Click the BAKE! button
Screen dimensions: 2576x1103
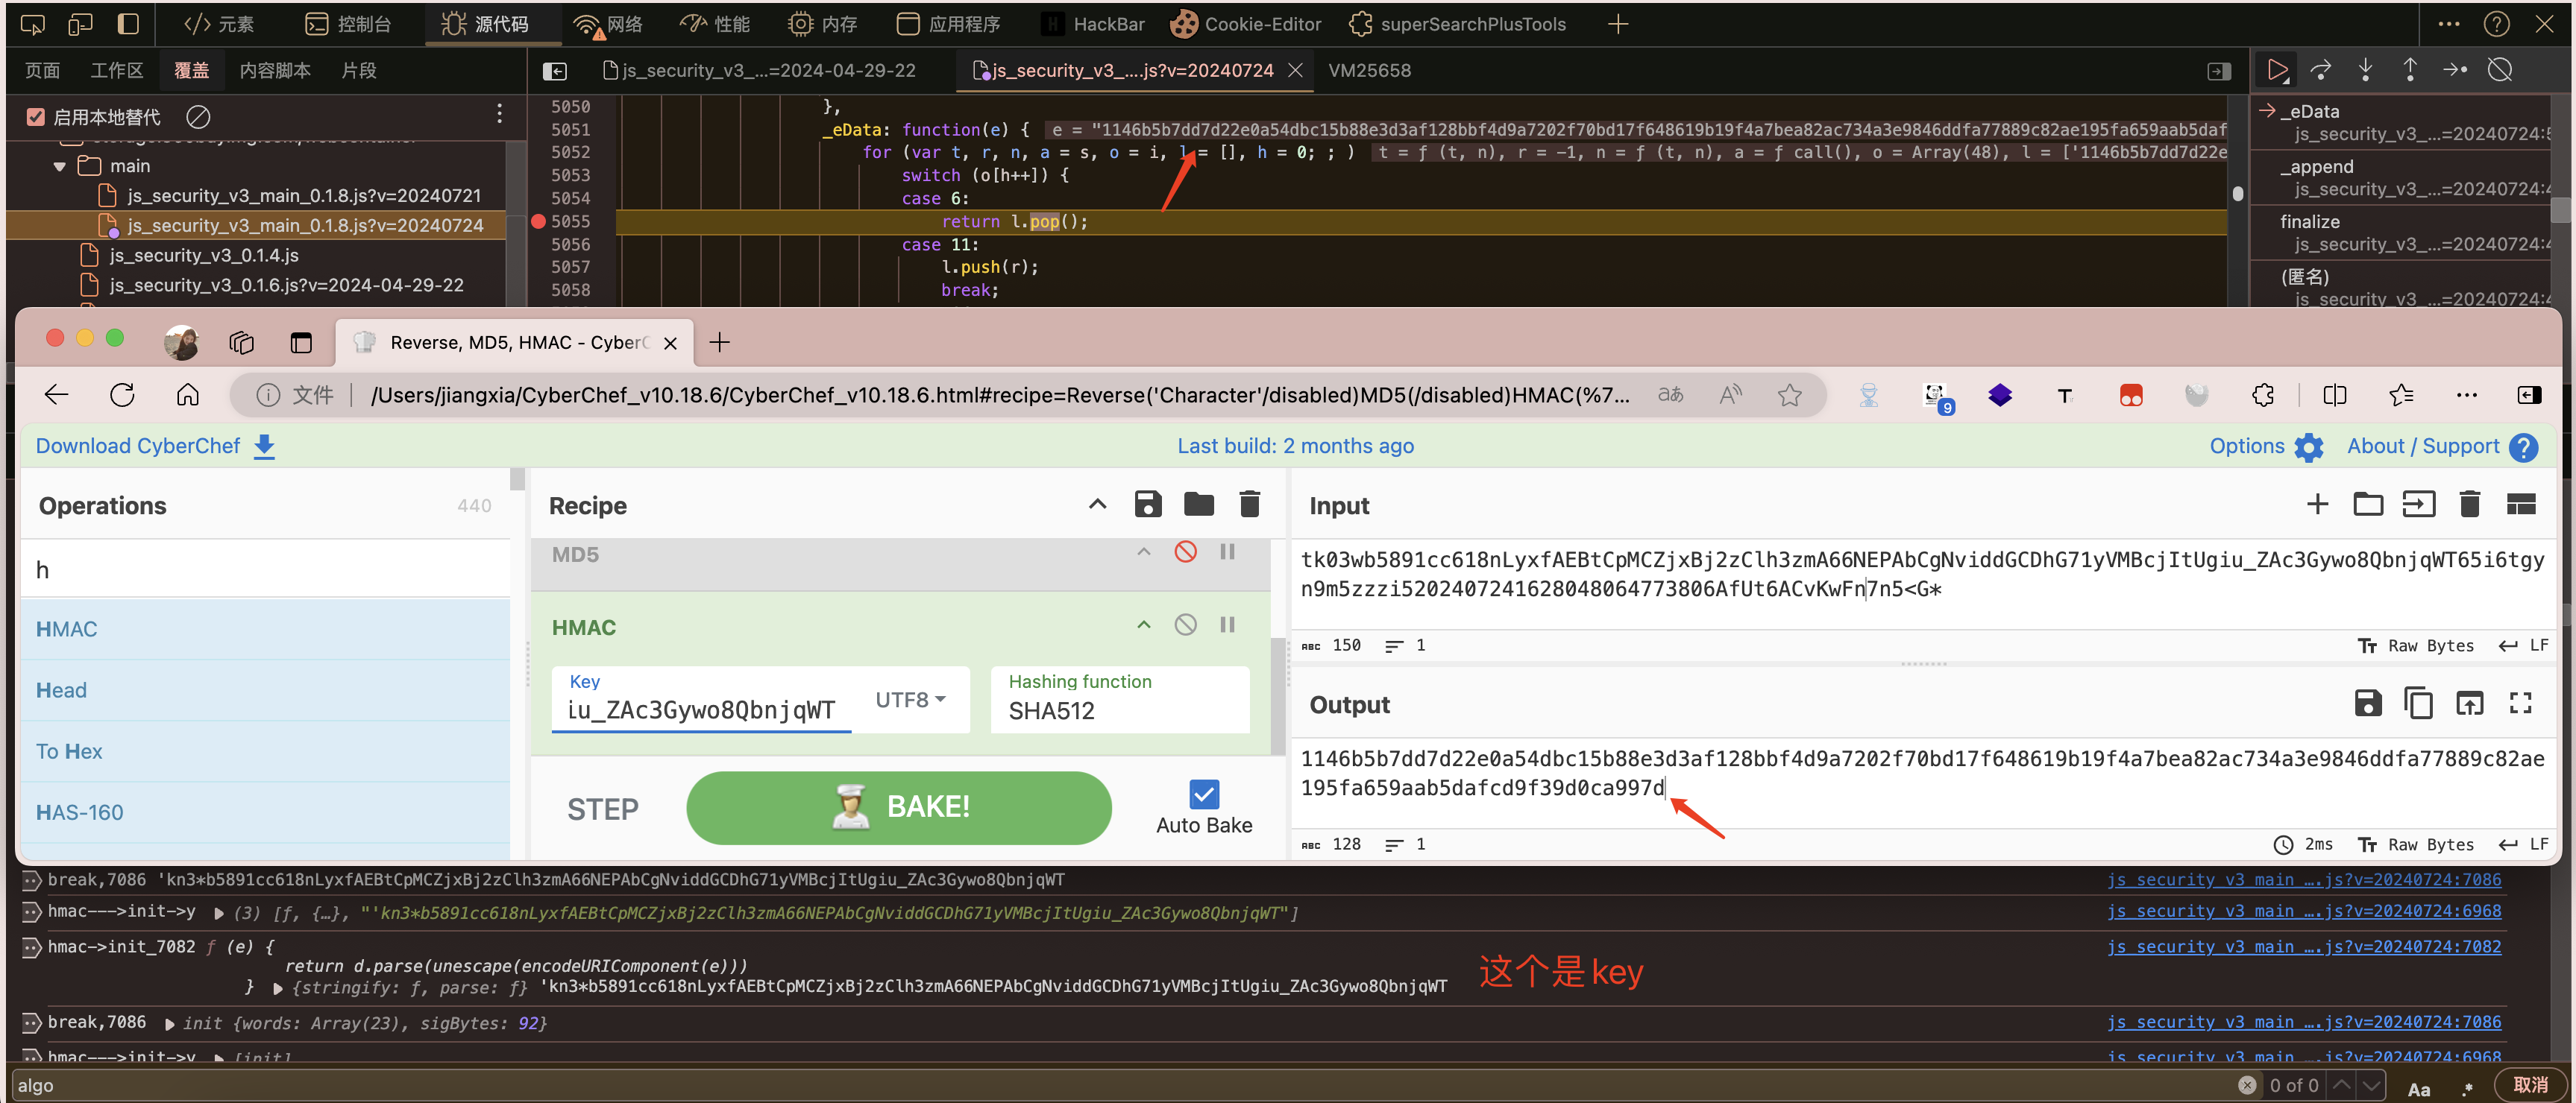(898, 807)
